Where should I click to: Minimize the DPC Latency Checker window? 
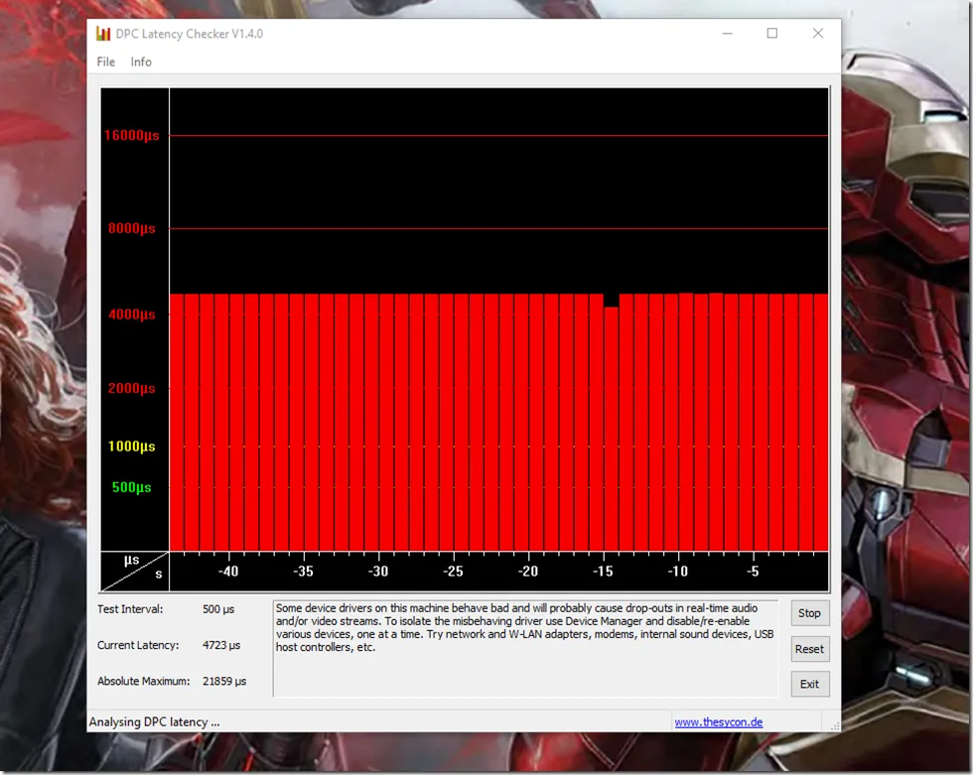[727, 34]
